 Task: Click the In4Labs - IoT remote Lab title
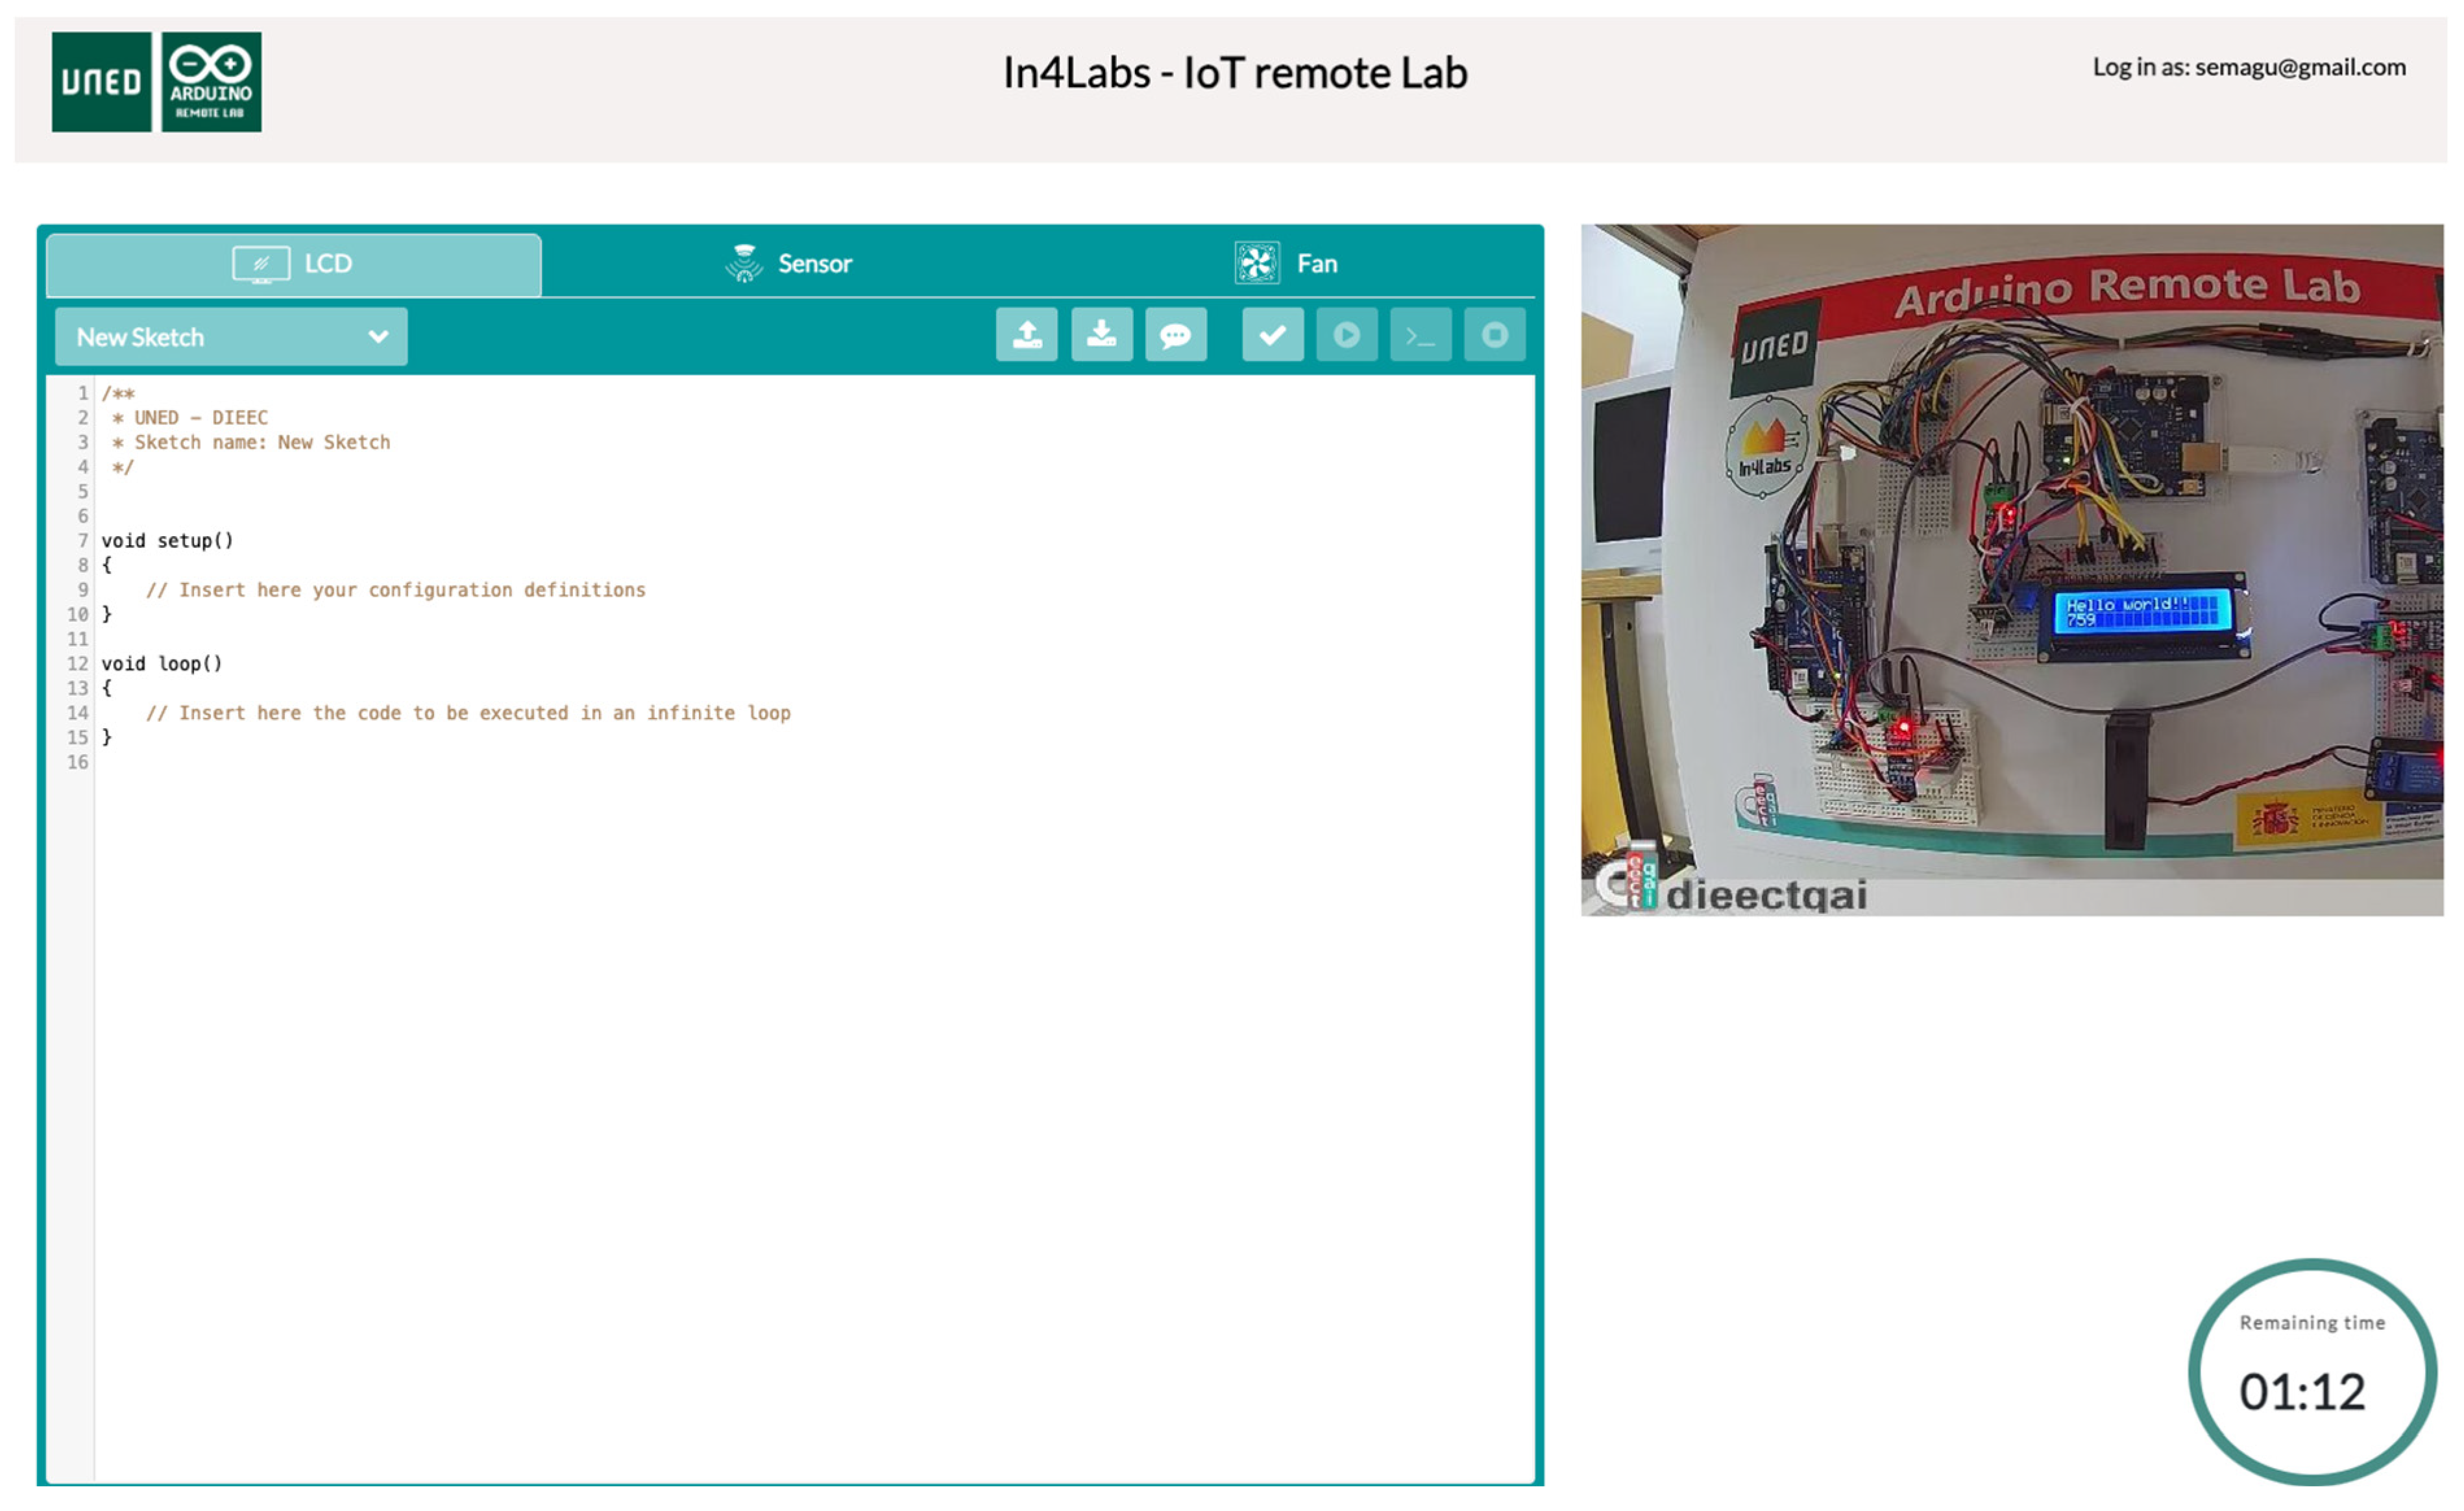click(x=1234, y=73)
